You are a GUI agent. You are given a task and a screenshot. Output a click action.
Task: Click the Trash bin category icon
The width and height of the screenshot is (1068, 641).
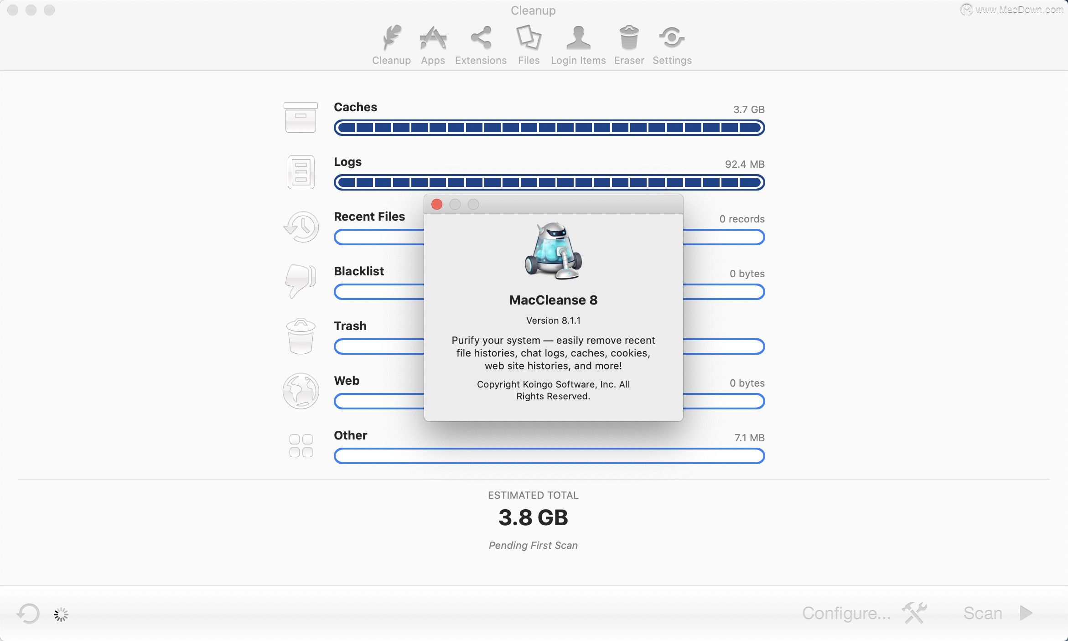coord(301,336)
